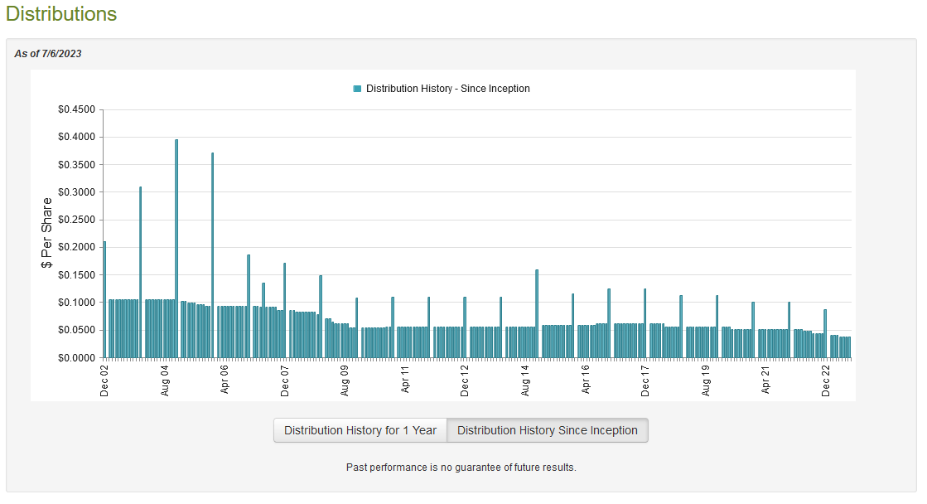Select the Distribution History Since Inception button

coord(548,430)
